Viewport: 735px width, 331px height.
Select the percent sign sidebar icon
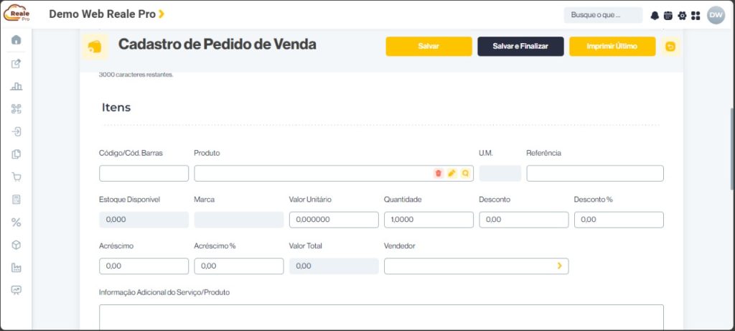click(x=17, y=223)
